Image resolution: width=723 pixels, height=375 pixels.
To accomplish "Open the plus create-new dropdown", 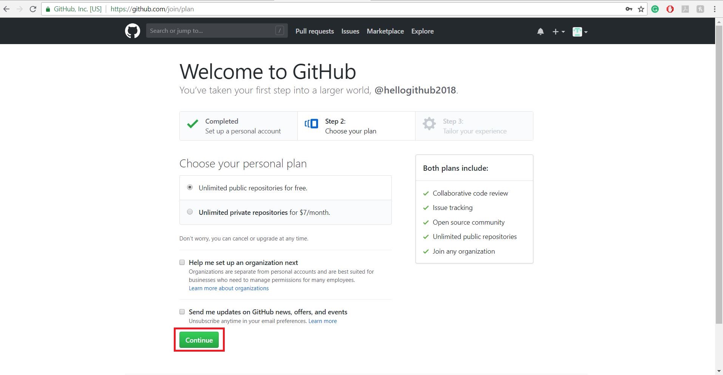I will pyautogui.click(x=559, y=32).
